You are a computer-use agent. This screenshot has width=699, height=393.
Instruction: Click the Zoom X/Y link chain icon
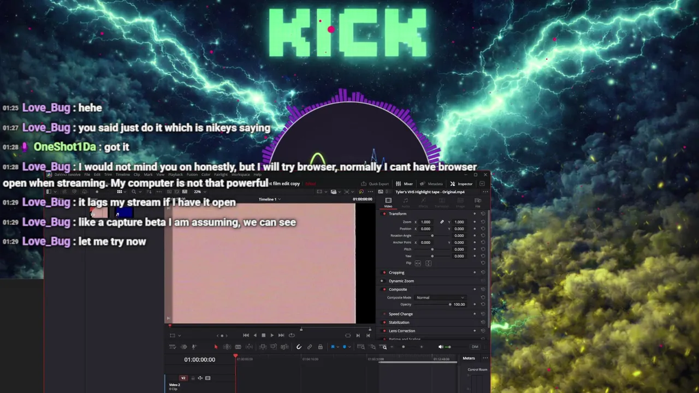442,222
